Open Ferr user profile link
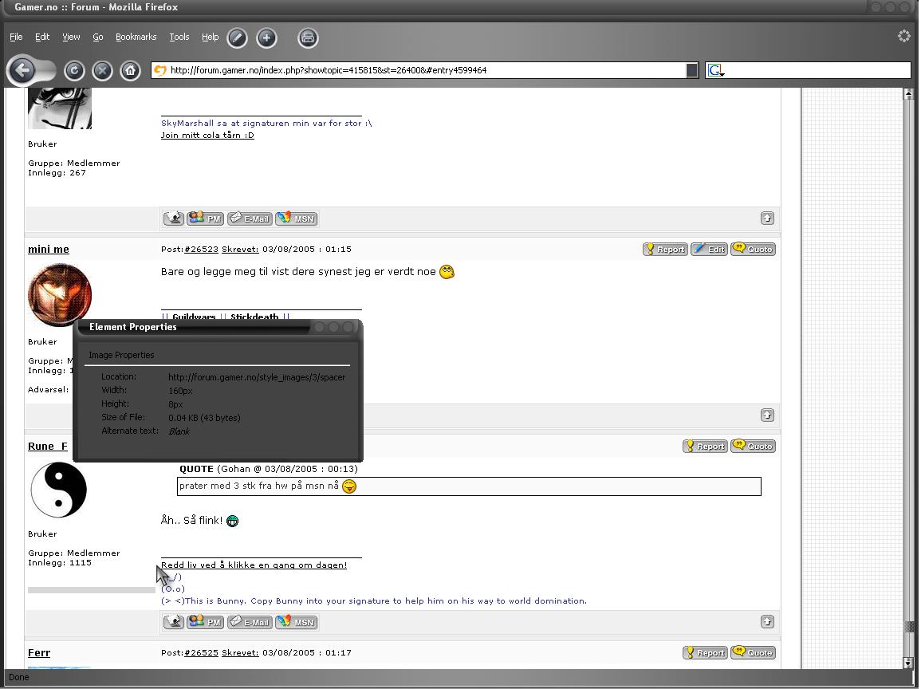Image resolution: width=921 pixels, height=689 pixels. coord(39,652)
